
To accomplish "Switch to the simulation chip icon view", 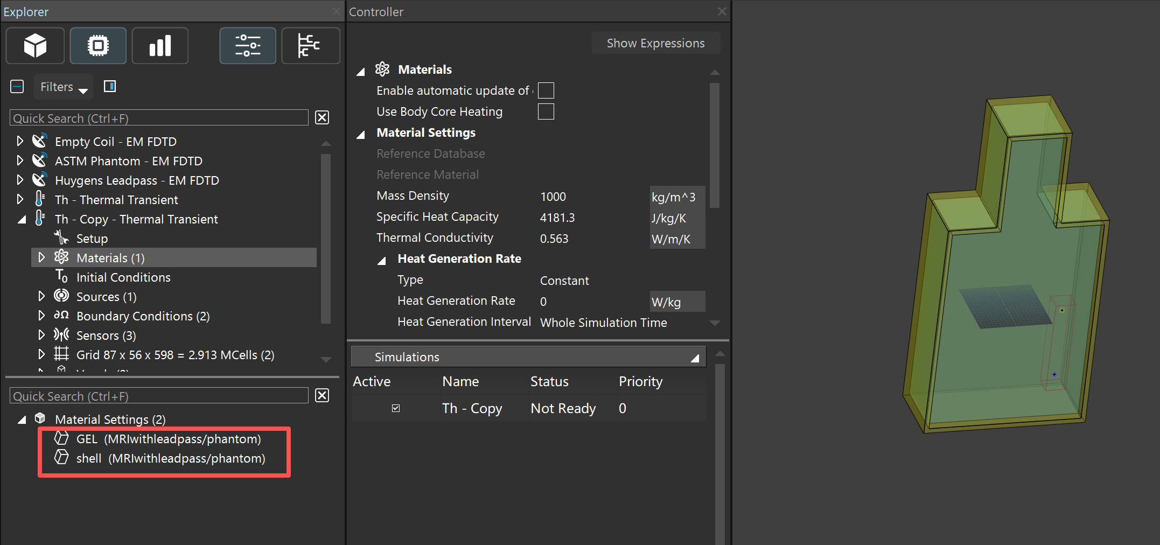I will click(x=98, y=46).
